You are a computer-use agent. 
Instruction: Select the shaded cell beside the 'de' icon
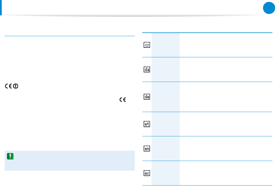(x=166, y=97)
